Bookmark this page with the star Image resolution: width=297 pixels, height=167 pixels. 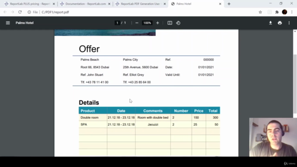[x=260, y=12]
